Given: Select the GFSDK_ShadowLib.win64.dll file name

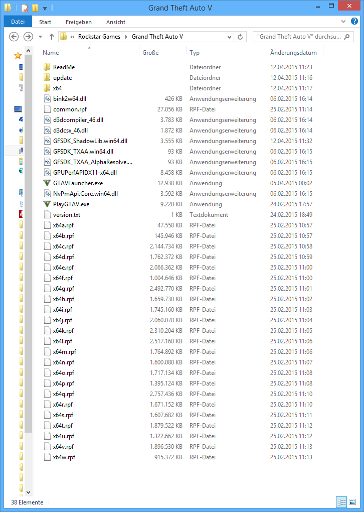Looking at the screenshot, I should click(x=90, y=141).
